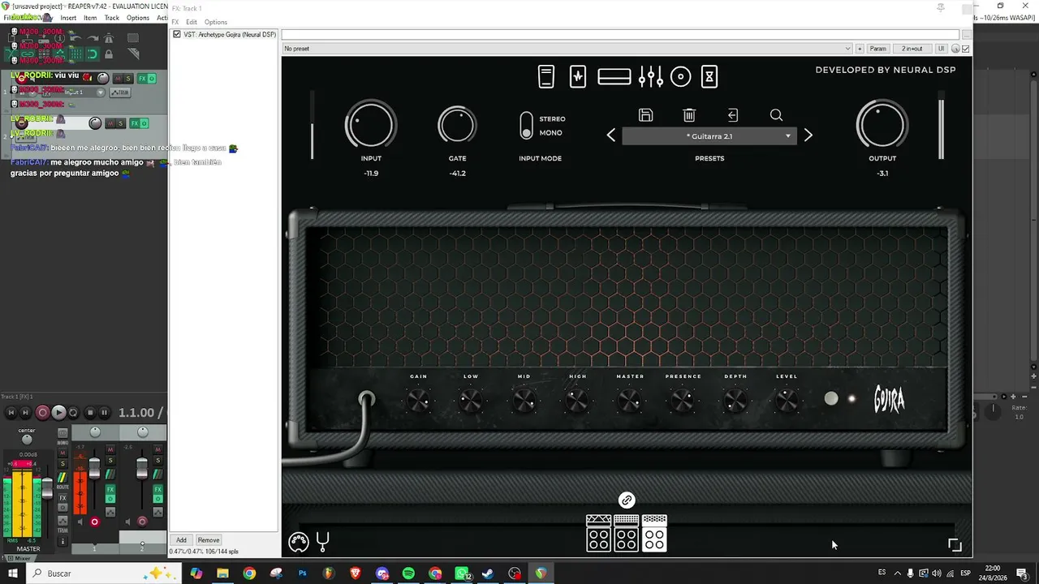This screenshot has height=584, width=1039.
Task: Click the Remove button in the FX window
Action: pos(209,540)
